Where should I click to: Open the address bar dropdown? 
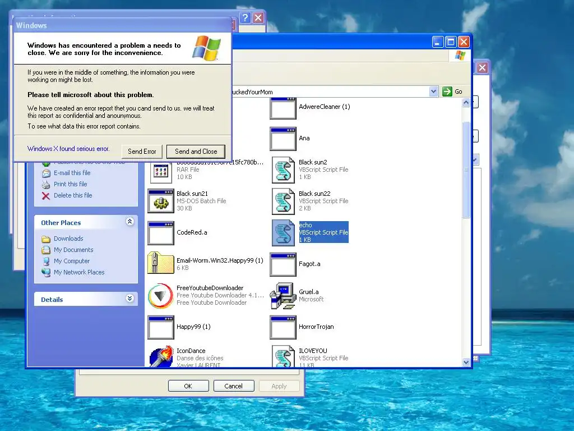pyautogui.click(x=433, y=91)
